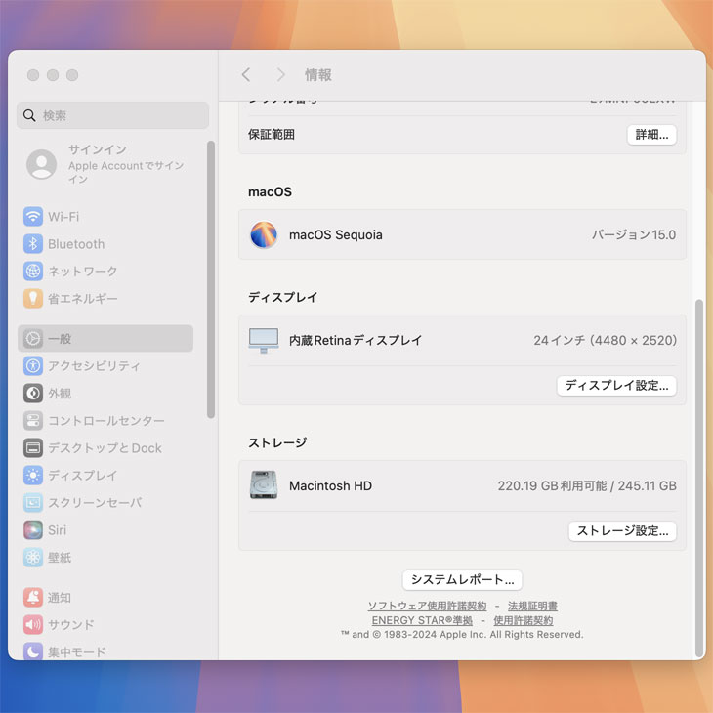This screenshot has height=713, width=713.
Task: Open ソフトウェア使用許諾契約 link
Action: click(427, 607)
